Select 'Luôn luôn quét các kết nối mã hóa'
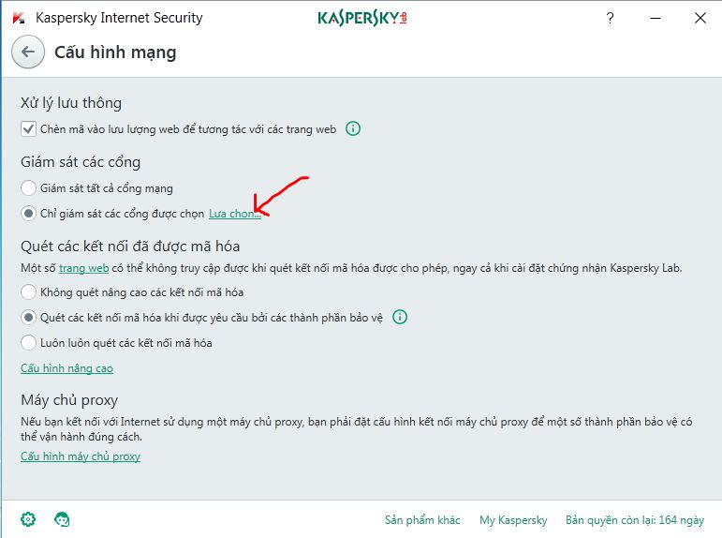This screenshot has width=722, height=538. pos(29,343)
